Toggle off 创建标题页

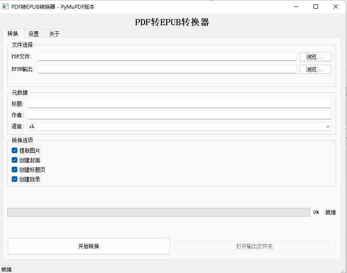click(x=14, y=169)
